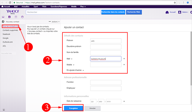Add another mail field with plus
The height and width of the screenshot is (112, 192).
click(124, 59)
